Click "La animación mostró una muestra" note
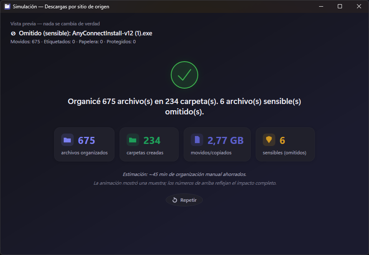The height and width of the screenshot is (255, 369). tap(185, 183)
